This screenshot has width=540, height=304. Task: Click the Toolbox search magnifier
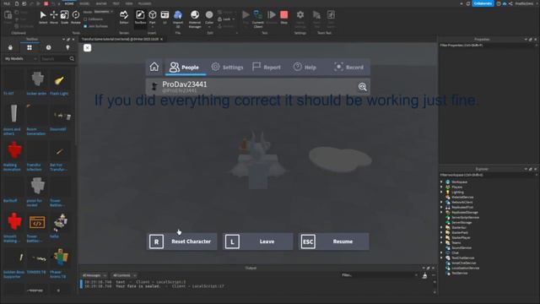72,58
